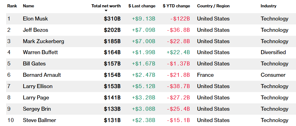This screenshot has height=126, width=296.
Task: Open Jeff Bezos profile link
Action: coord(35,30)
